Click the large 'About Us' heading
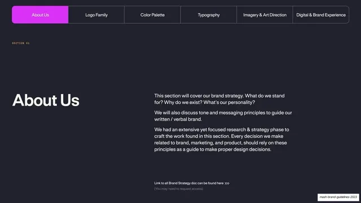361x203 pixels. click(46, 100)
